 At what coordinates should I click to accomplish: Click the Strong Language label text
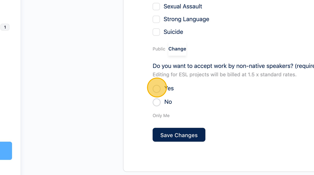pyautogui.click(x=186, y=19)
